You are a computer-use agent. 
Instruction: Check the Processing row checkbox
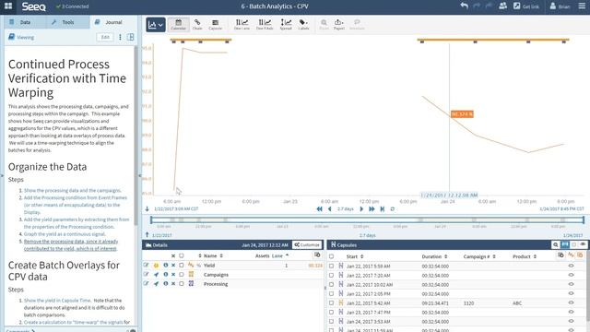182,284
